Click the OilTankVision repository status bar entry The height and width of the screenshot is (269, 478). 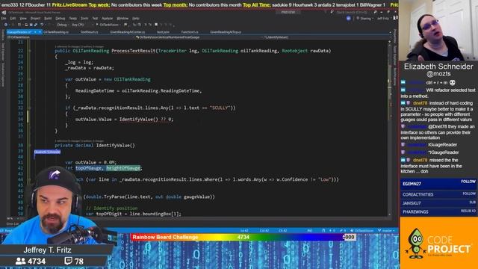(361, 231)
